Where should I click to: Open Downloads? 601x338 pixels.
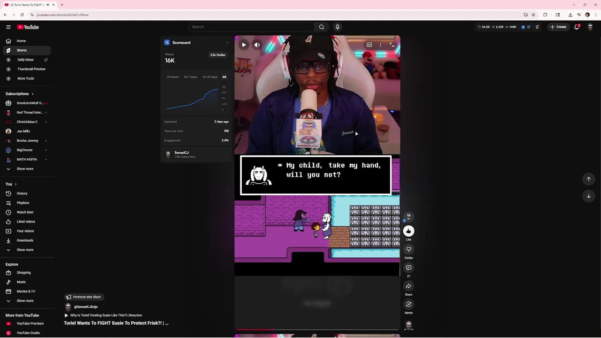click(27, 240)
